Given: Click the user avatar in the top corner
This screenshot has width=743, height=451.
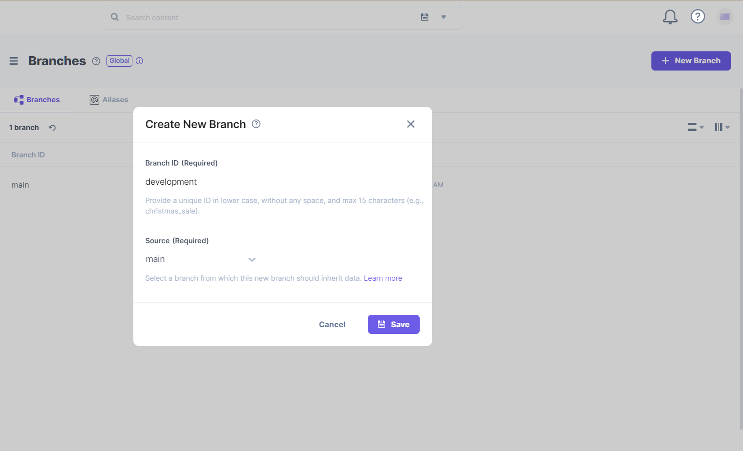Looking at the screenshot, I should pyautogui.click(x=725, y=16).
